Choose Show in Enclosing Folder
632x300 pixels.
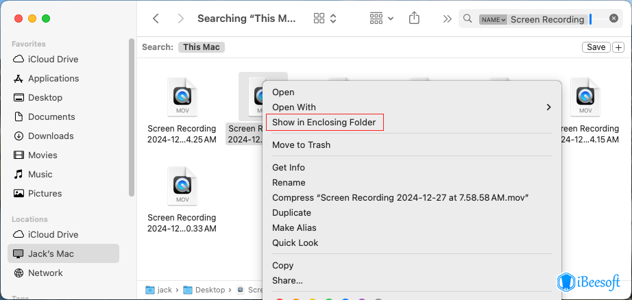coord(324,123)
